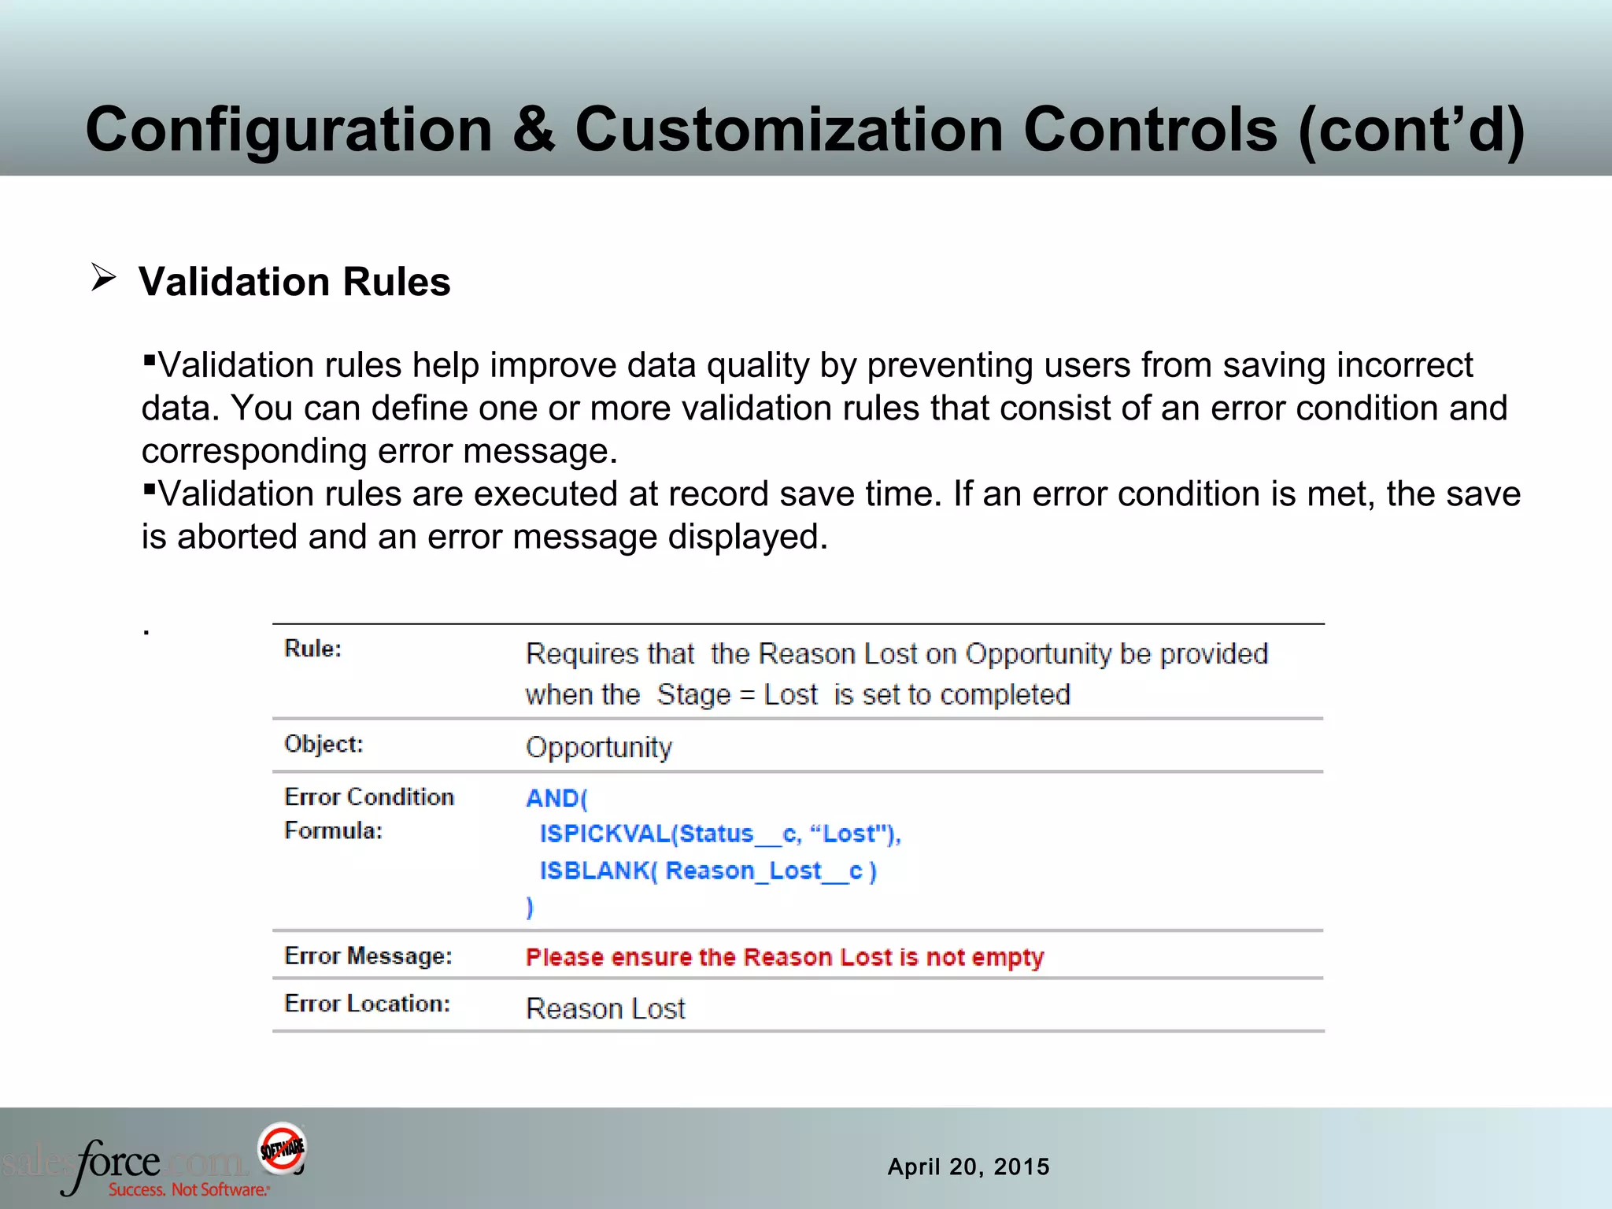Click the April 20, 2015 date footer
Image resolution: width=1612 pixels, height=1209 pixels.
[x=968, y=1166]
